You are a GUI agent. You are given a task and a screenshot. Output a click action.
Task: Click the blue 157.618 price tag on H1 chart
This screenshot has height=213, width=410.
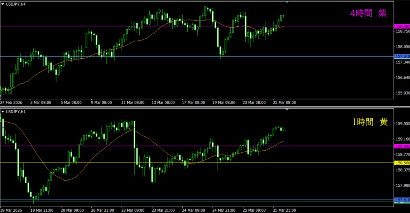pos(402,200)
